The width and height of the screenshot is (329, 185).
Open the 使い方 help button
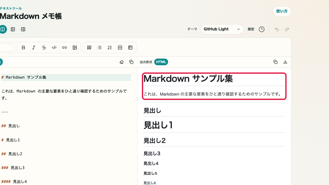[x=282, y=11]
